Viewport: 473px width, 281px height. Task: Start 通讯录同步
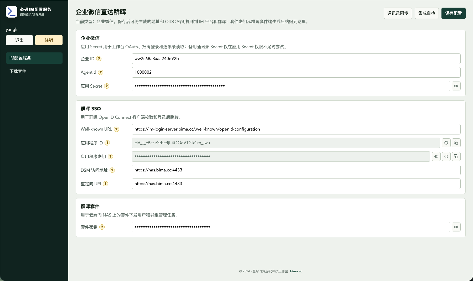pyautogui.click(x=398, y=13)
